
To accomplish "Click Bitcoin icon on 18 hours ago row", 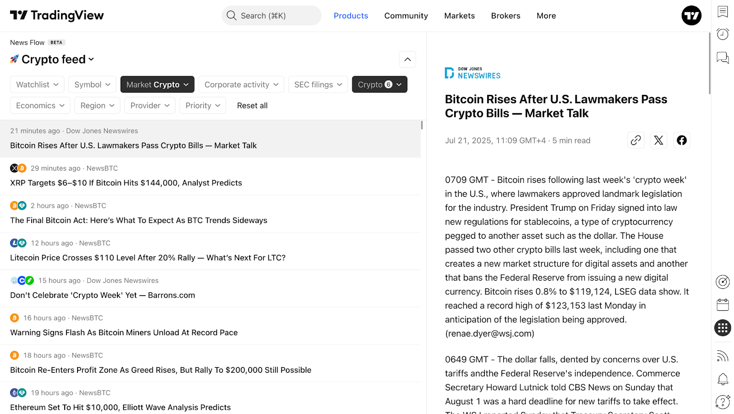I will coord(14,355).
